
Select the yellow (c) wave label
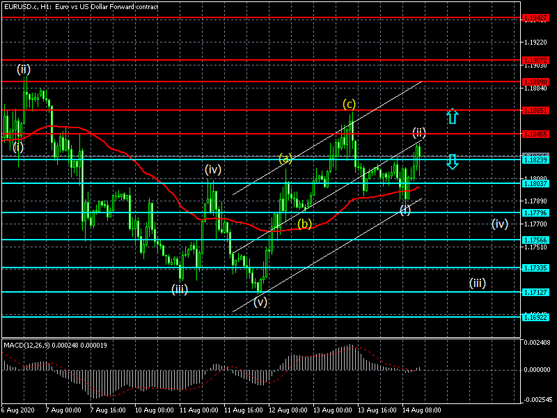coord(350,104)
